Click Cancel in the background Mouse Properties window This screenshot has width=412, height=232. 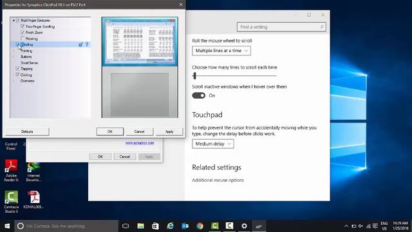[x=124, y=157]
